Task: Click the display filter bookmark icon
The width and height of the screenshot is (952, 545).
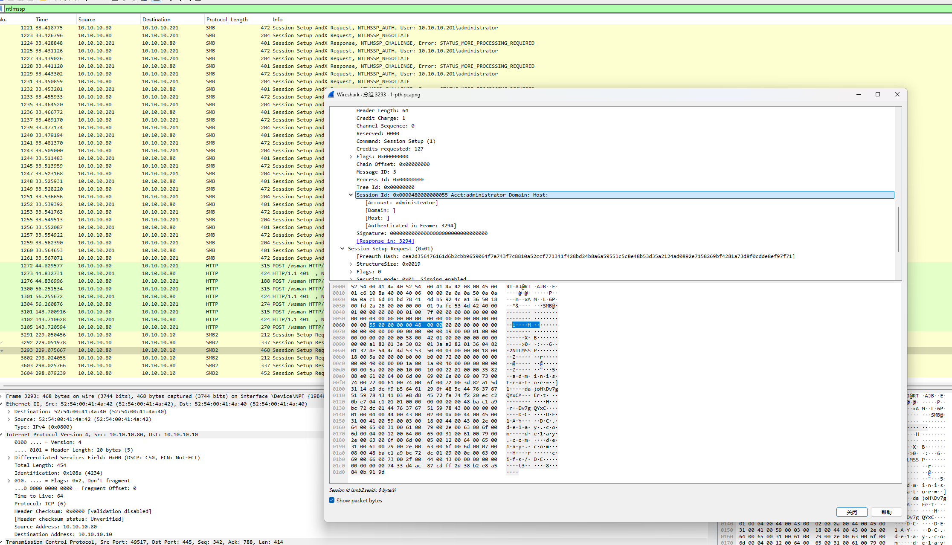Action: (2, 9)
